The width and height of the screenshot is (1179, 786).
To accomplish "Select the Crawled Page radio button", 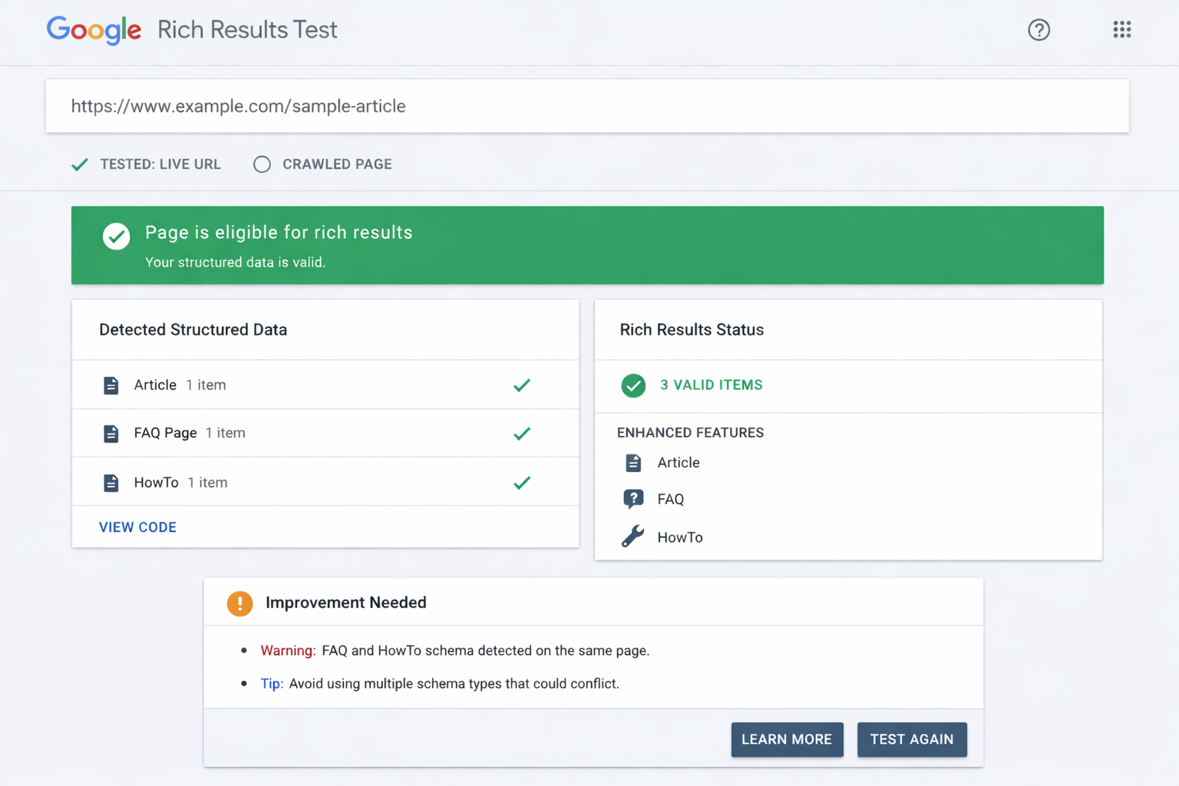I will pyautogui.click(x=262, y=163).
